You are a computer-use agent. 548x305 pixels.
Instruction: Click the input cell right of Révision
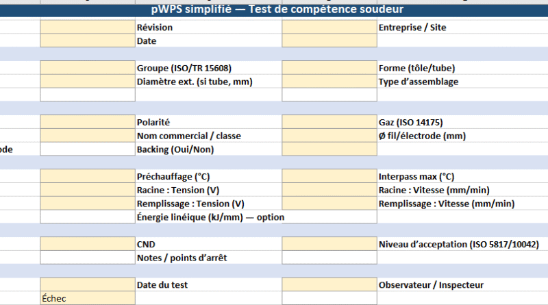329,27
